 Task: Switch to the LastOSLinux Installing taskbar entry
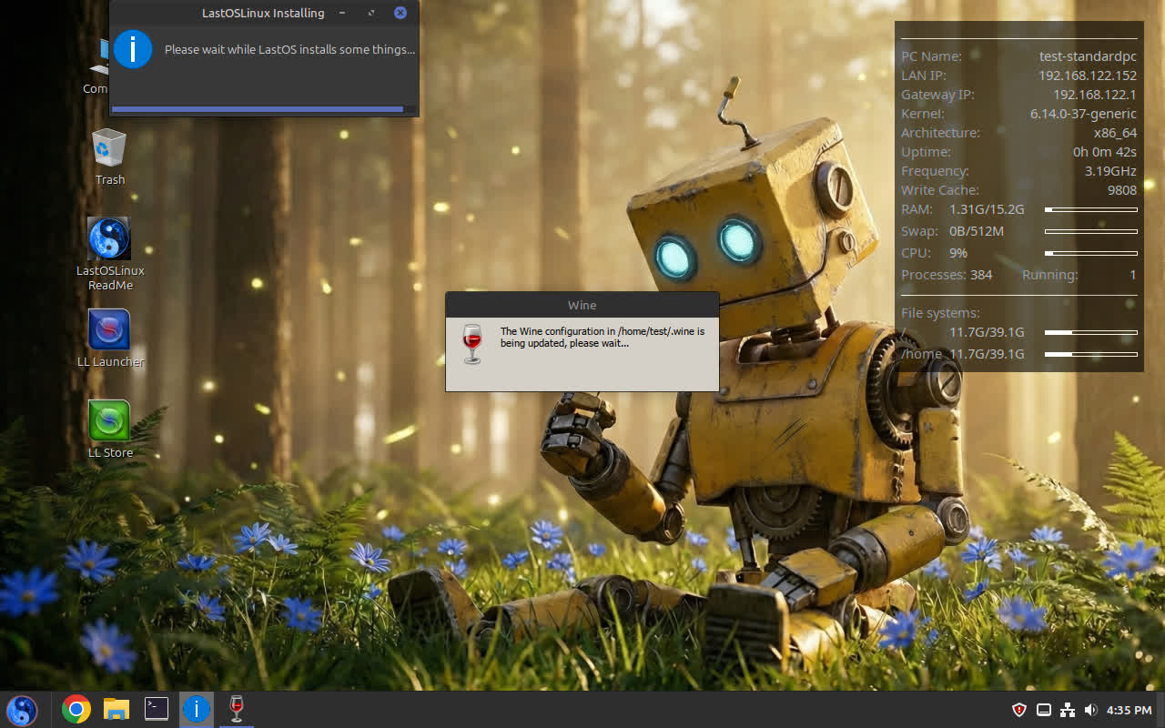click(197, 709)
